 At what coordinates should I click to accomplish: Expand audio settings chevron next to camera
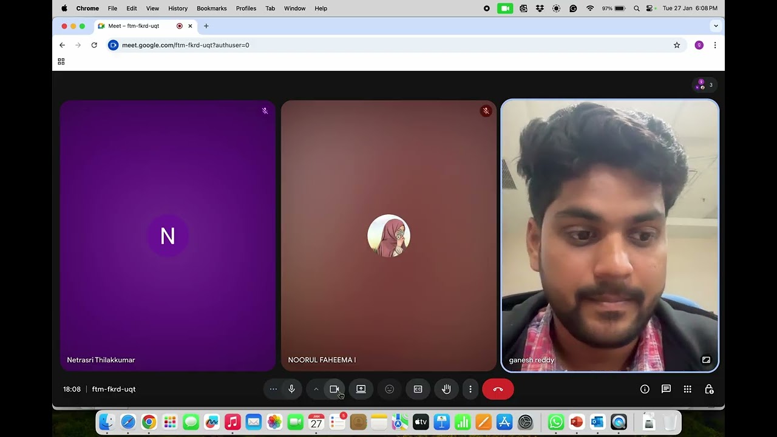316,389
